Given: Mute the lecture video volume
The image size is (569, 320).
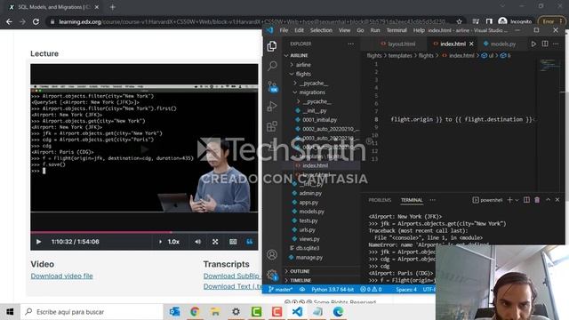Looking at the screenshot, I should click(197, 242).
